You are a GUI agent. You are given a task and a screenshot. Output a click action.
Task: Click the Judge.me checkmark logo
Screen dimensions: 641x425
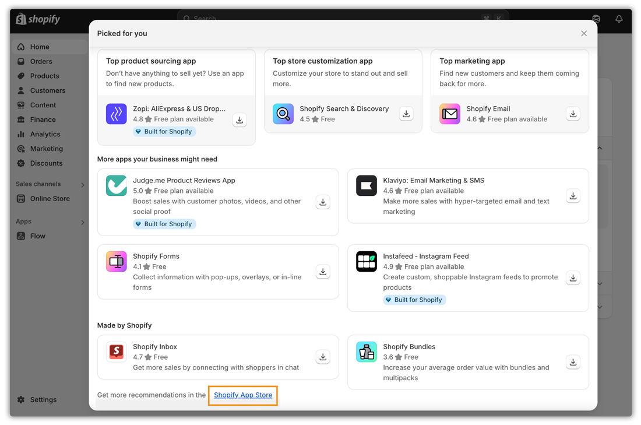point(117,186)
